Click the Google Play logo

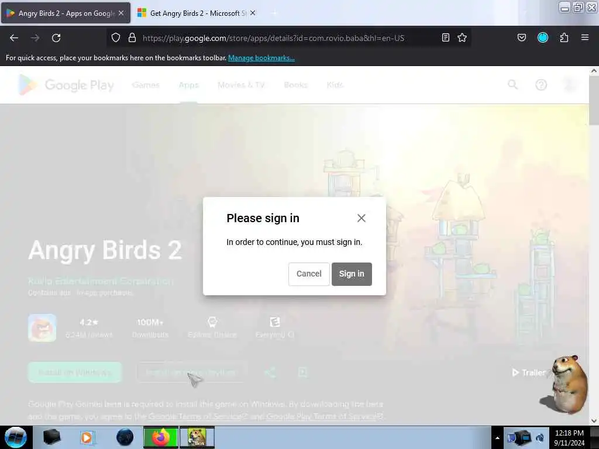pos(67,85)
